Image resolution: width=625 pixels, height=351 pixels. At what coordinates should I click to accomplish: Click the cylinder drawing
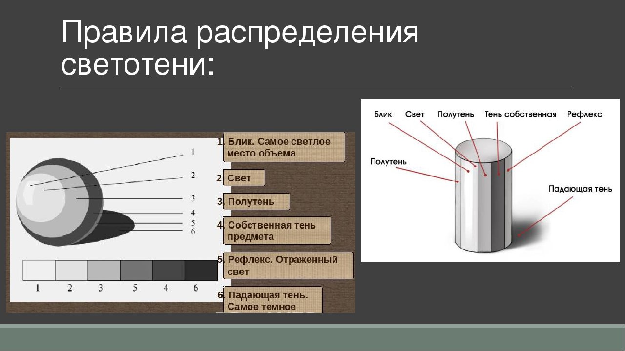483,195
